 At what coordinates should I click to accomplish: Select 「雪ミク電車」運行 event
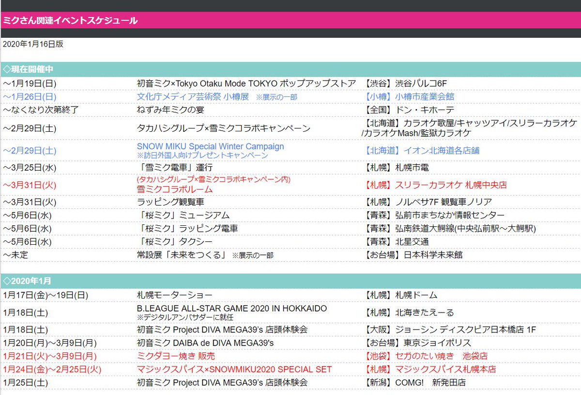[x=174, y=168]
